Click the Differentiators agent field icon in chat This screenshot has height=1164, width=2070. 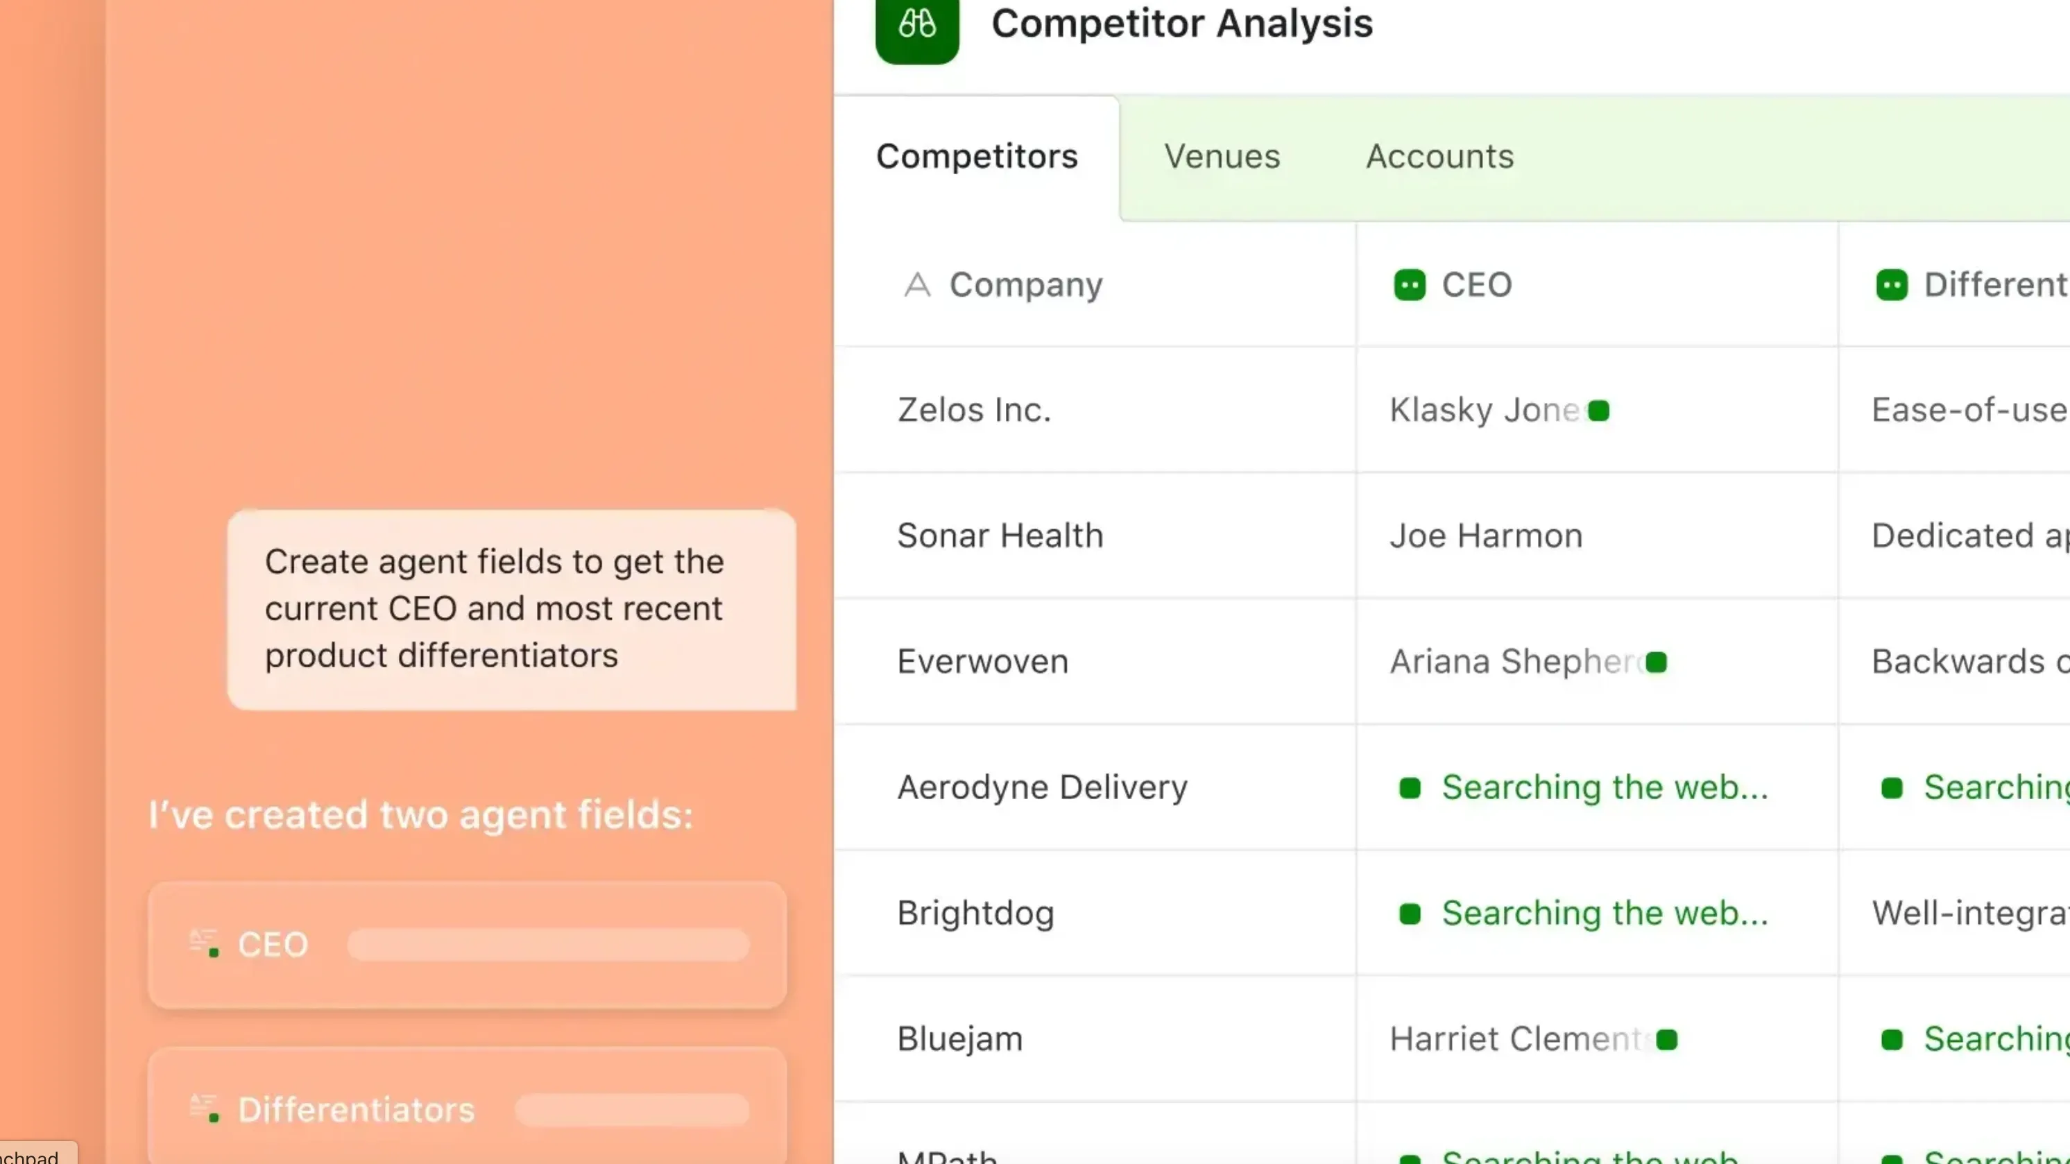204,1109
